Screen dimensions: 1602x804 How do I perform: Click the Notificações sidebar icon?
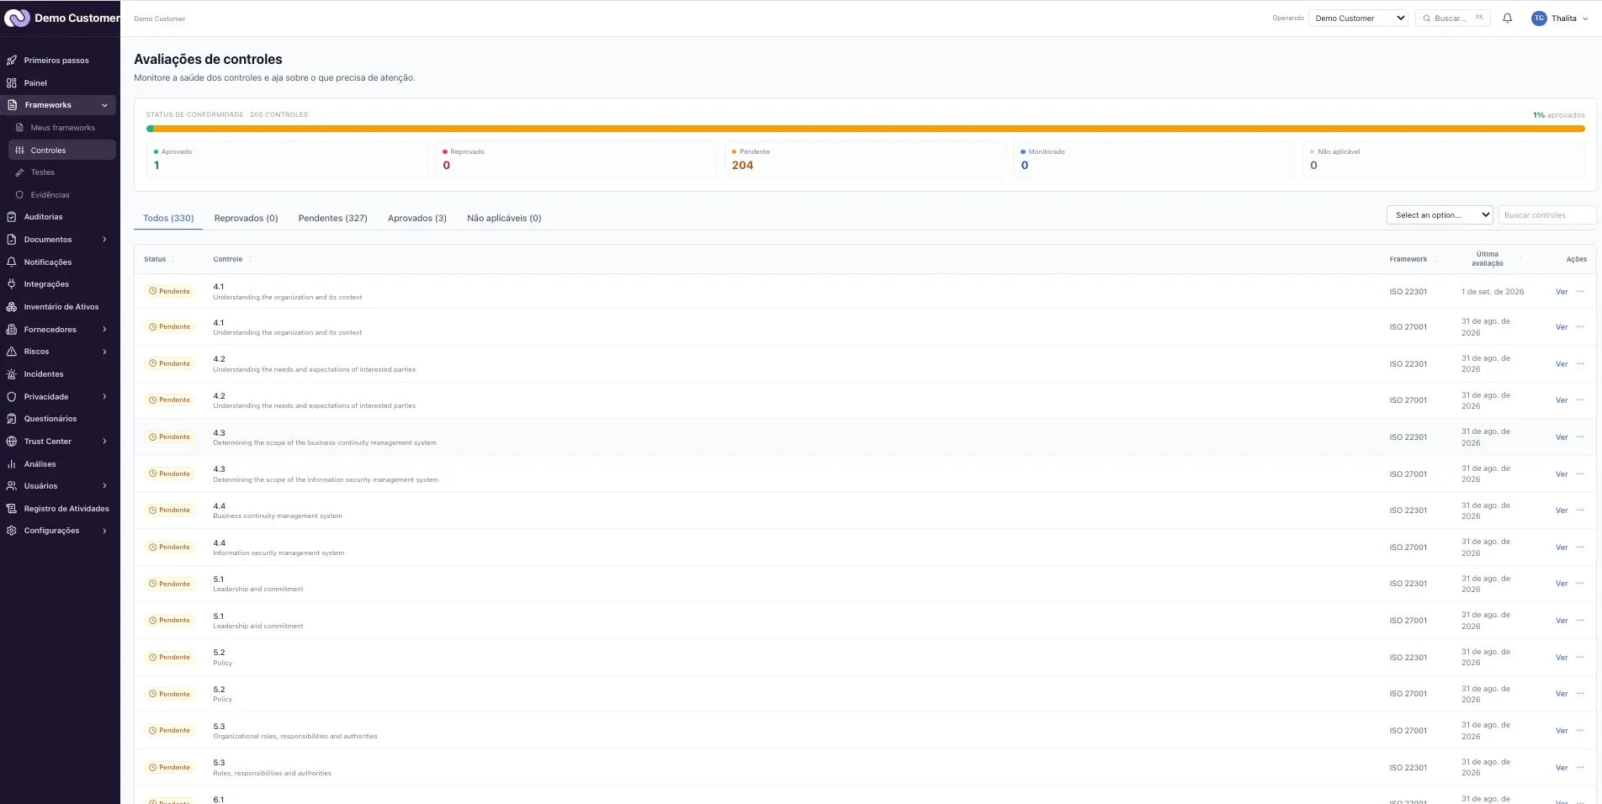tap(12, 262)
